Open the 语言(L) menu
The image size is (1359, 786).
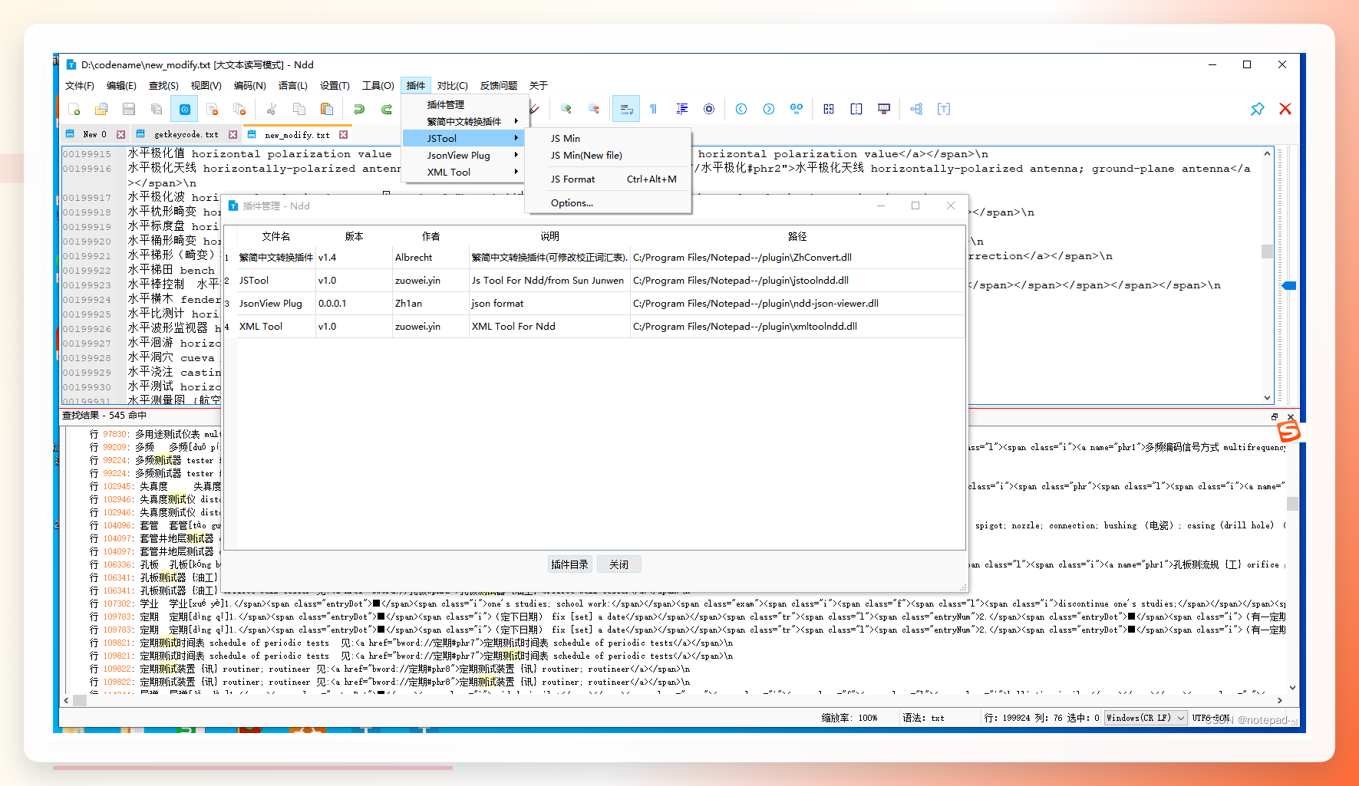pyautogui.click(x=293, y=86)
